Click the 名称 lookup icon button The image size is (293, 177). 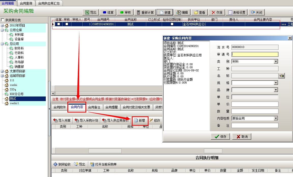coord(282,76)
